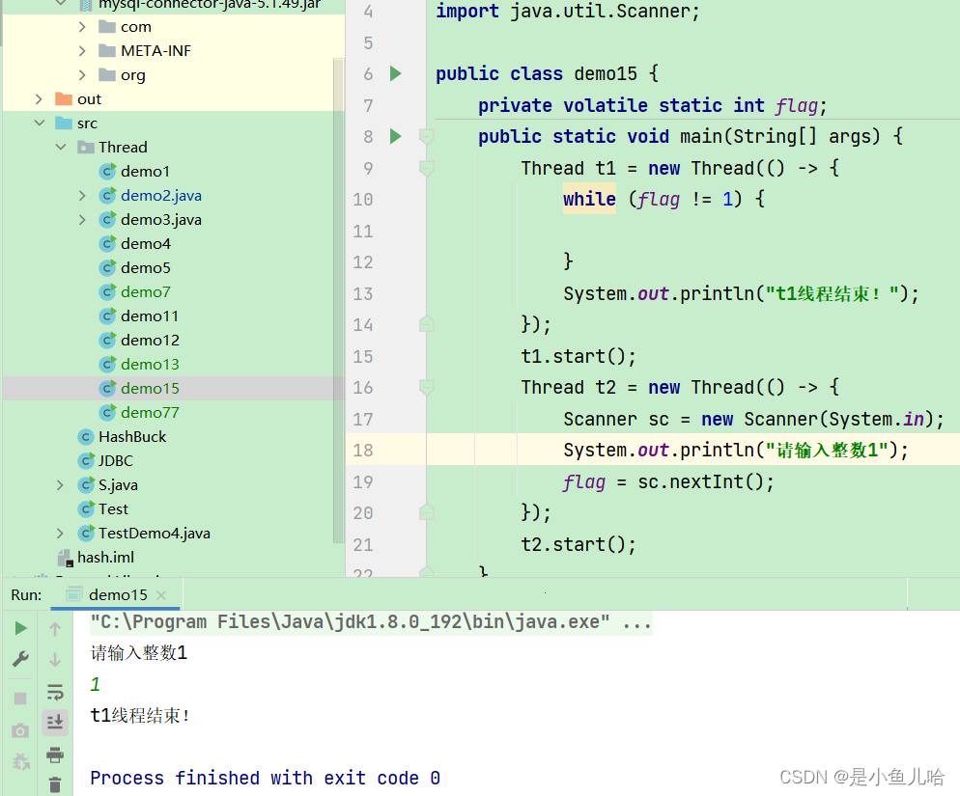960x796 pixels.
Task: Click the dump threads camera icon
Action: (x=20, y=730)
